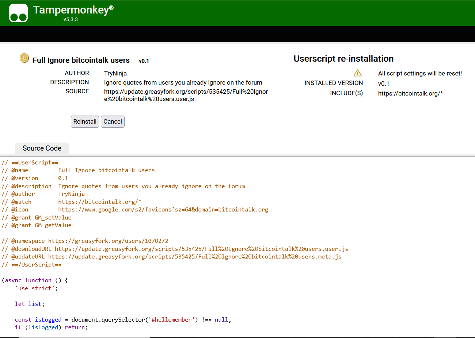Viewport: 475px width, 338px height.
Task: Click the @updateURL code line
Action: pos(171,257)
